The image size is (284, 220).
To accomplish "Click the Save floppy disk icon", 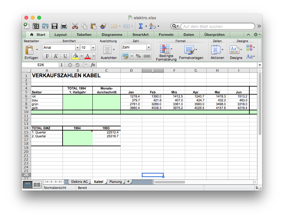I will (55, 26).
